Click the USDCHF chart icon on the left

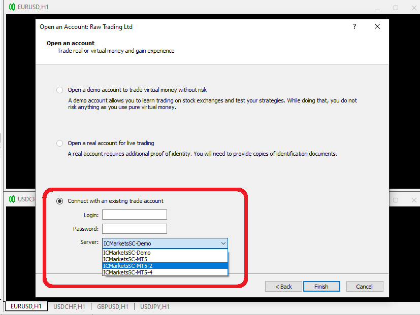coord(12,199)
